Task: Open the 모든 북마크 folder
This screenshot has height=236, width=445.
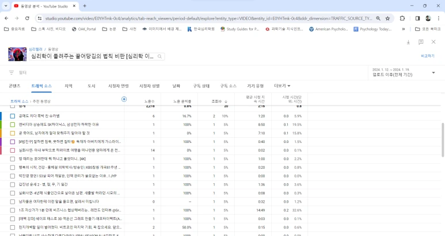Action: click(x=428, y=29)
